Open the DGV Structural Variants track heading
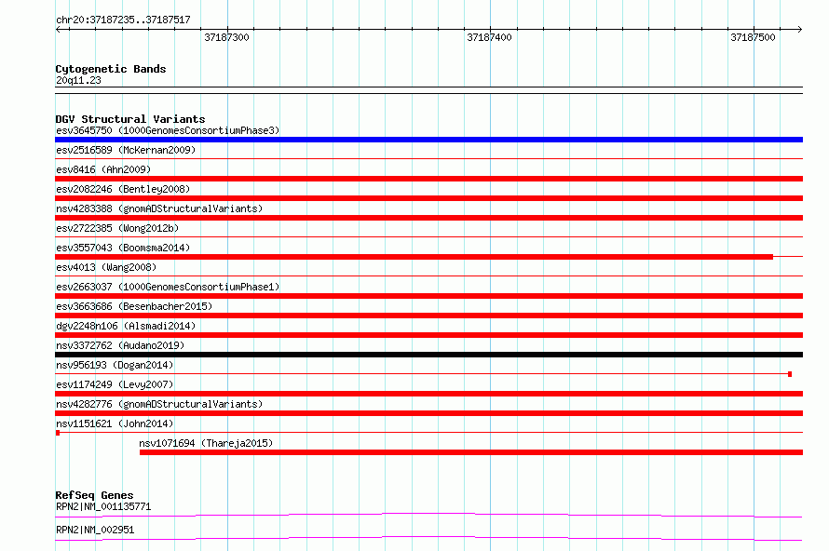 coord(130,119)
